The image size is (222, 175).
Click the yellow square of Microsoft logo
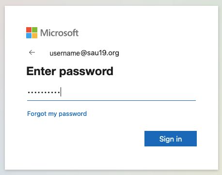(x=34, y=35)
